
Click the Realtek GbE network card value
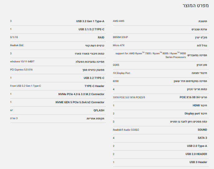tap(17, 45)
